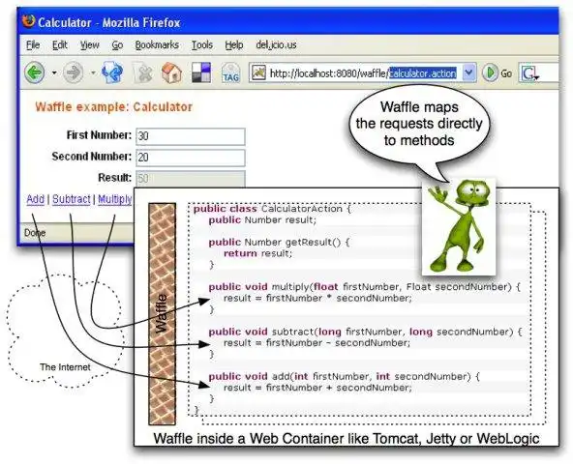573x464 pixels.
Task: Click the 'Waffle maps the requests' speech bubble
Action: [x=419, y=124]
